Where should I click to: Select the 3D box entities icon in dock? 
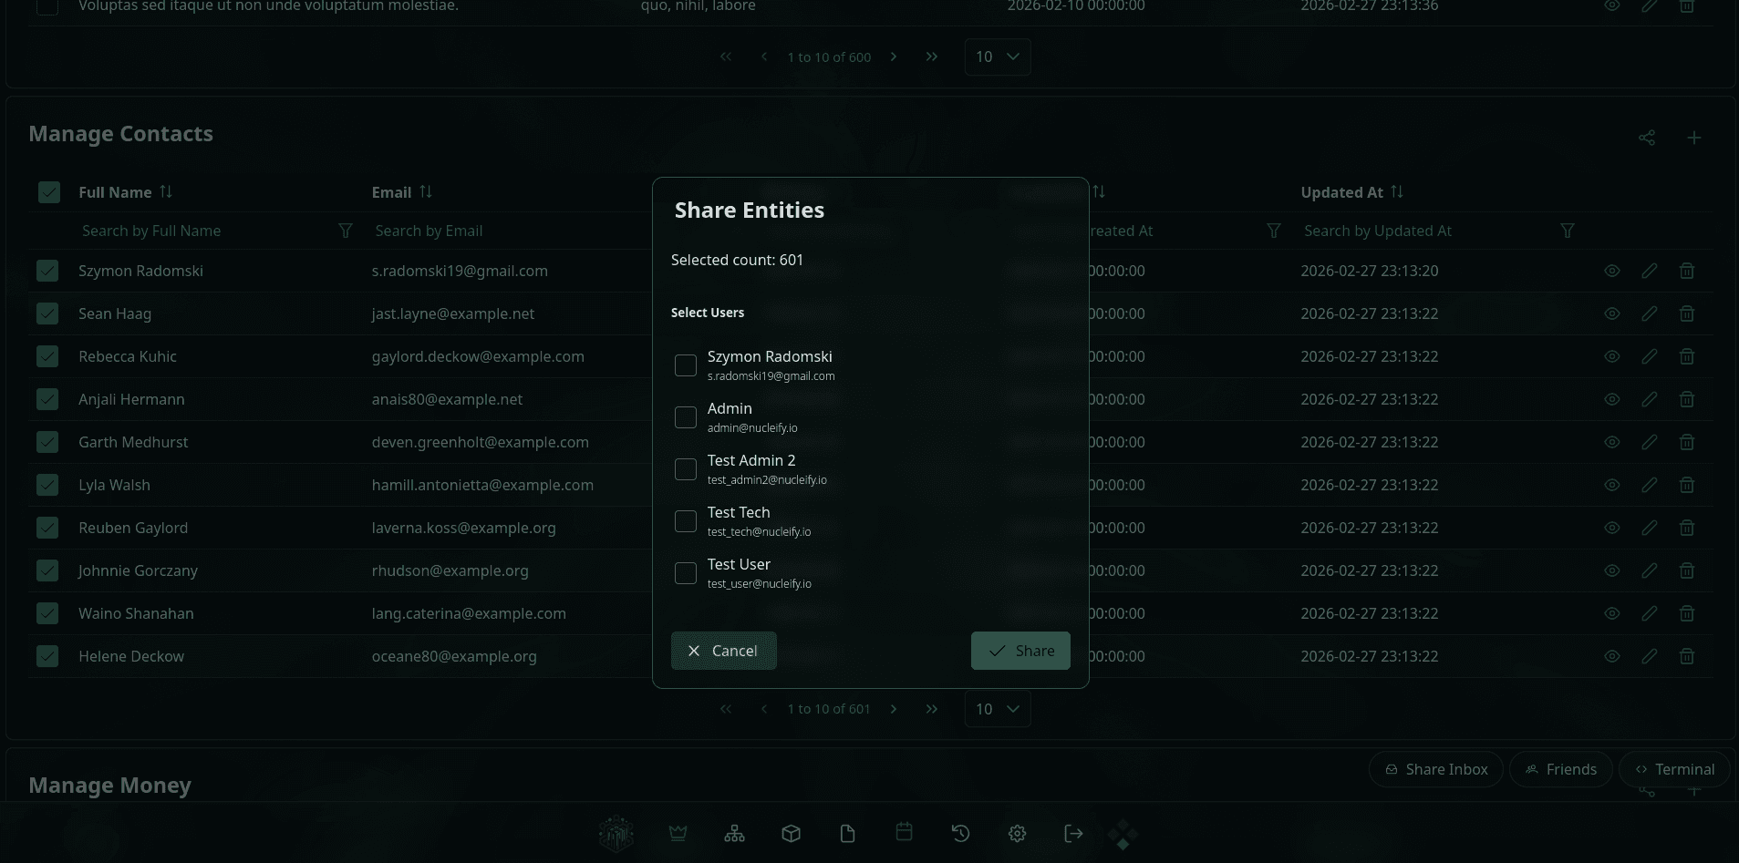tap(791, 833)
